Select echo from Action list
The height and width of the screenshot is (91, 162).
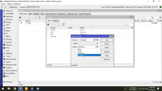coord(89,51)
